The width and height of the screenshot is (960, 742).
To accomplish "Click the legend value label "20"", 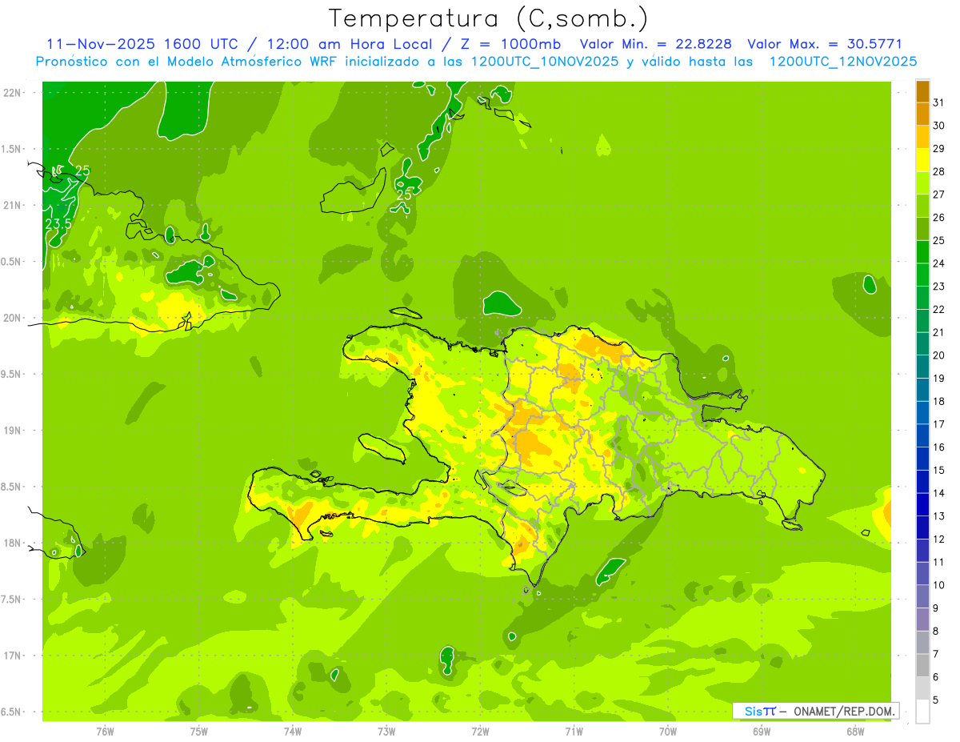I will pos(939,355).
